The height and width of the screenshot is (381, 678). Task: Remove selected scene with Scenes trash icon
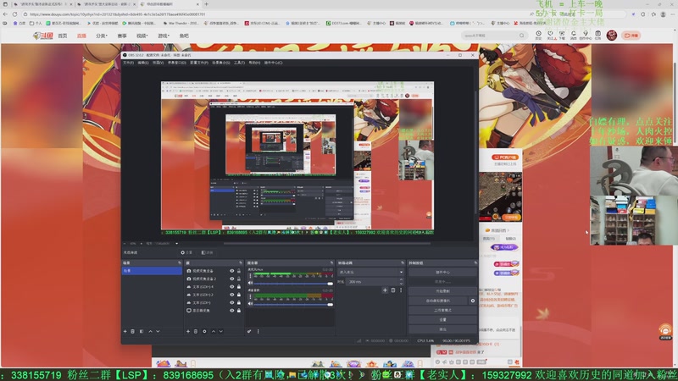(133, 331)
